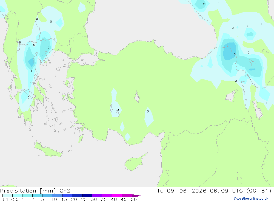274x201 pixels.
Task: Pick the legend swatch between 2 and 5
Action: 37,196
